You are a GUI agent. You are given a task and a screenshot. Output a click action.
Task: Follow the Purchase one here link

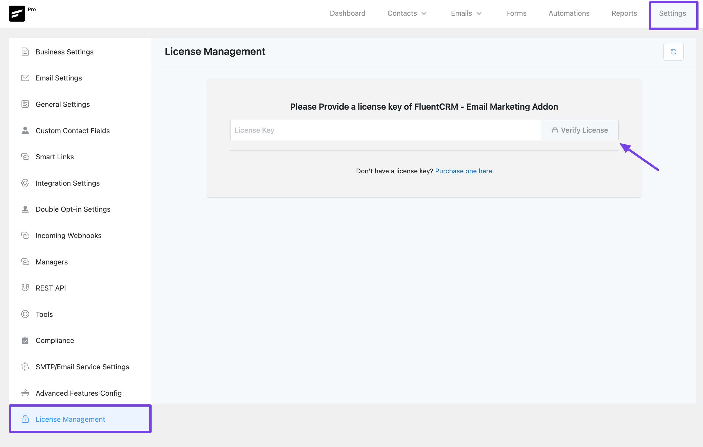coord(463,171)
